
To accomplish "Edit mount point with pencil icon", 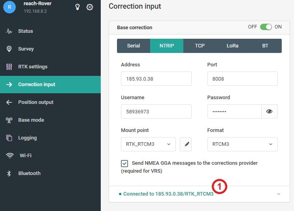I will click(x=186, y=144).
